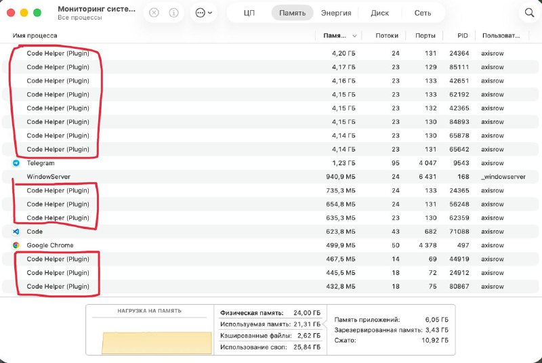
Task: Sort by the Потоки column header
Action: pos(387,35)
